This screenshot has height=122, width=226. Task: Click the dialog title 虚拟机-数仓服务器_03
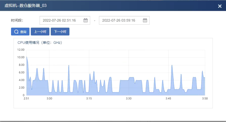click(x=24, y=6)
